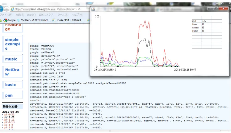Open the FrontPage sidebar link
The image size is (231, 133).
pyautogui.click(x=13, y=27)
